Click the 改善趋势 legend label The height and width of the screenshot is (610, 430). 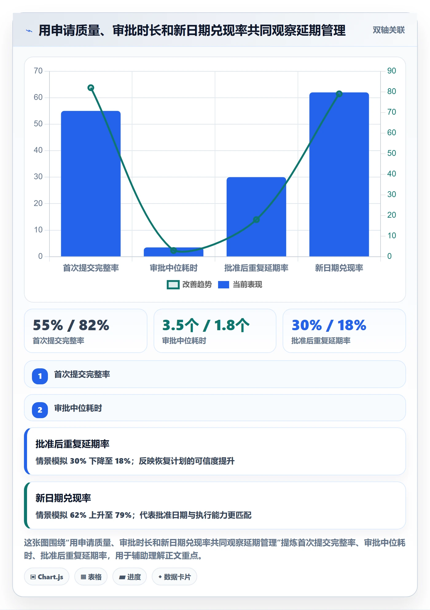click(x=197, y=285)
